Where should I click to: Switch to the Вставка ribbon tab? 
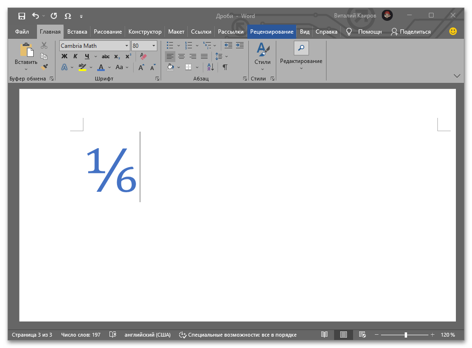coord(77,32)
